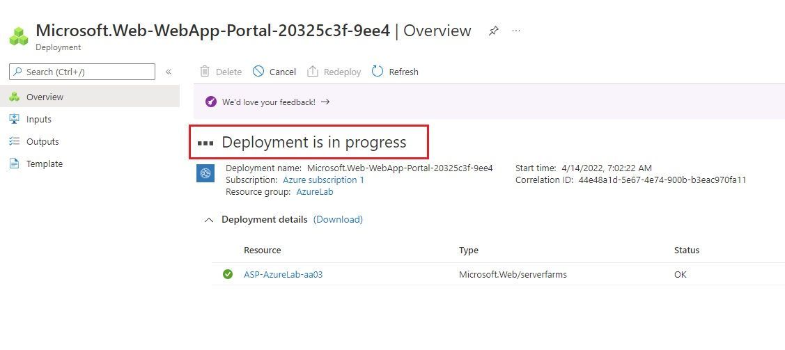This screenshot has width=785, height=350.
Task: Click the Delete button label
Action: (x=228, y=72)
